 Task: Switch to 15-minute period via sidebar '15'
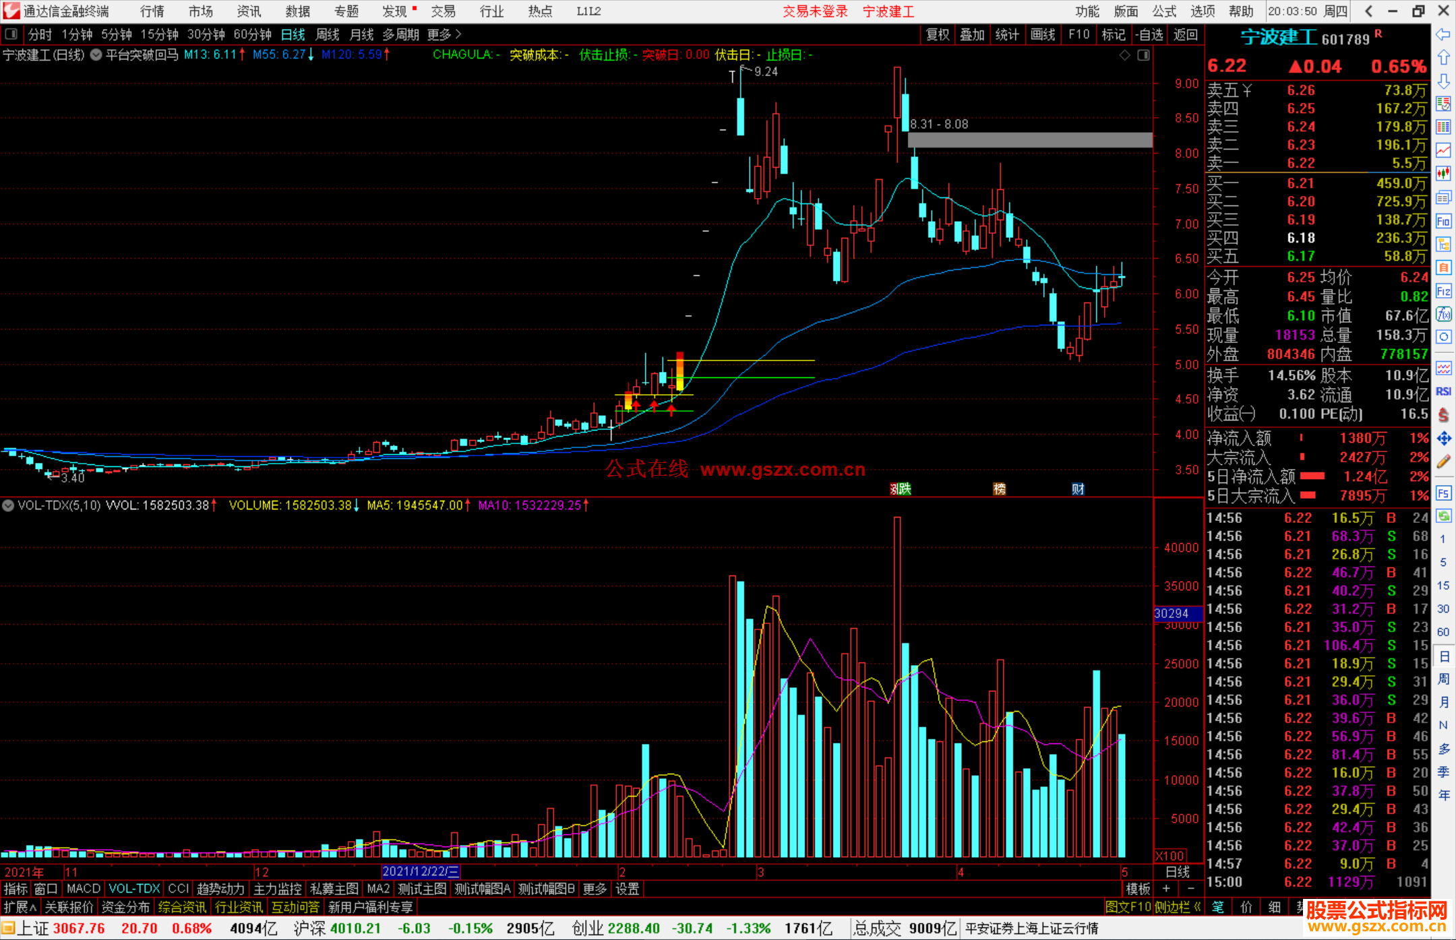click(1443, 586)
